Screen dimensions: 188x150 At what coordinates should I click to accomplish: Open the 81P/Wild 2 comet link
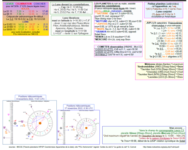[101, 55]
